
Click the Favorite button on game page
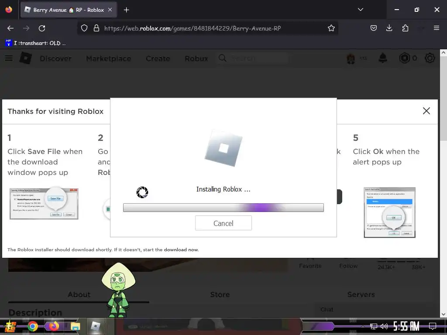point(310,264)
